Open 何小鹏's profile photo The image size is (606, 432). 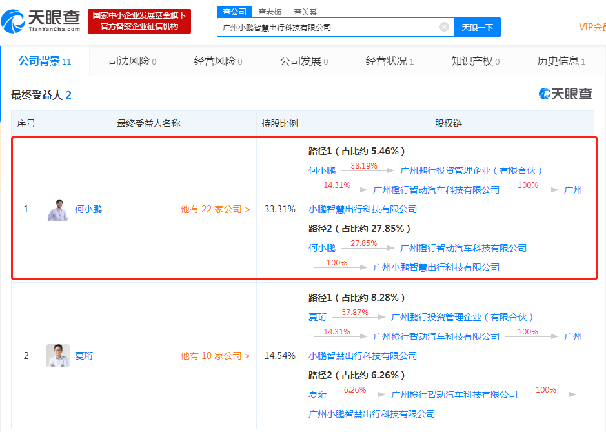(x=58, y=209)
